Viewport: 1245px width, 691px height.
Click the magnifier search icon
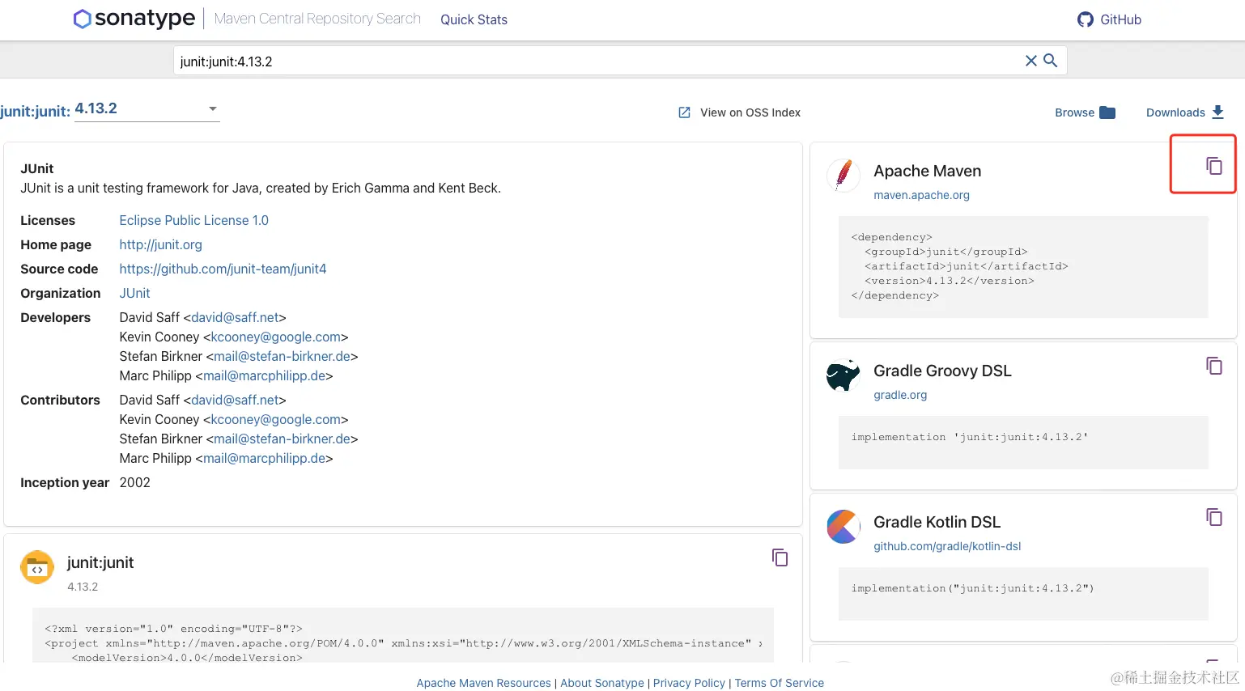pos(1051,61)
